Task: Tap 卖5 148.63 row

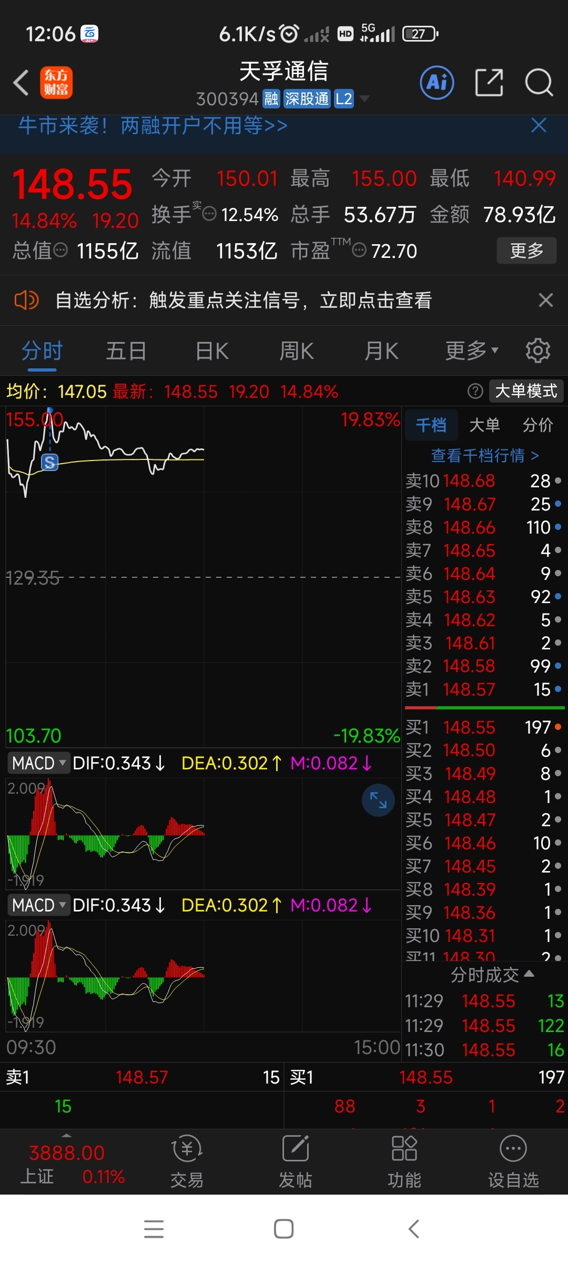Action: (x=483, y=596)
